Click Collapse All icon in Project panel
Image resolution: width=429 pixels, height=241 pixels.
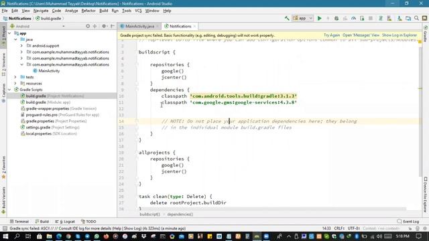95,26
